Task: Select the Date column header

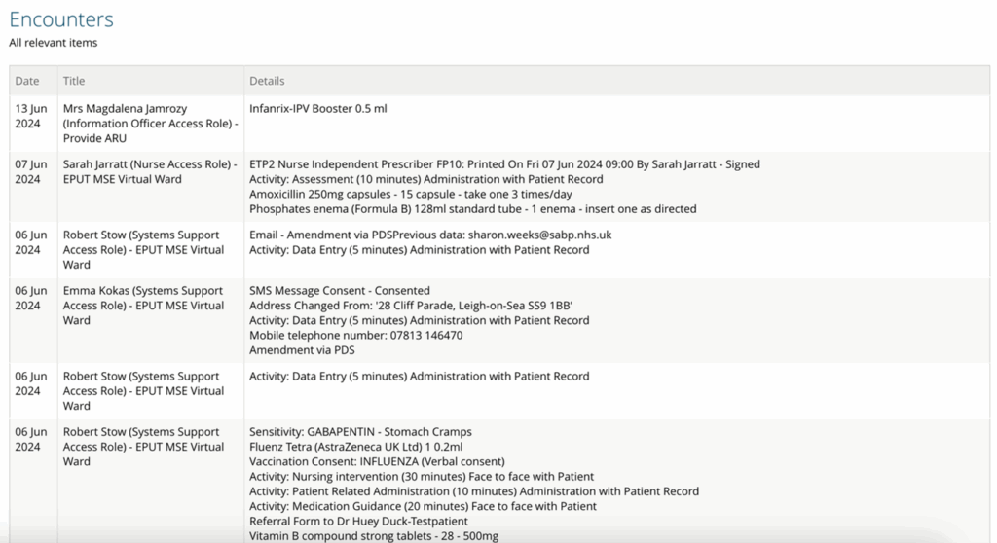Action: click(x=27, y=81)
